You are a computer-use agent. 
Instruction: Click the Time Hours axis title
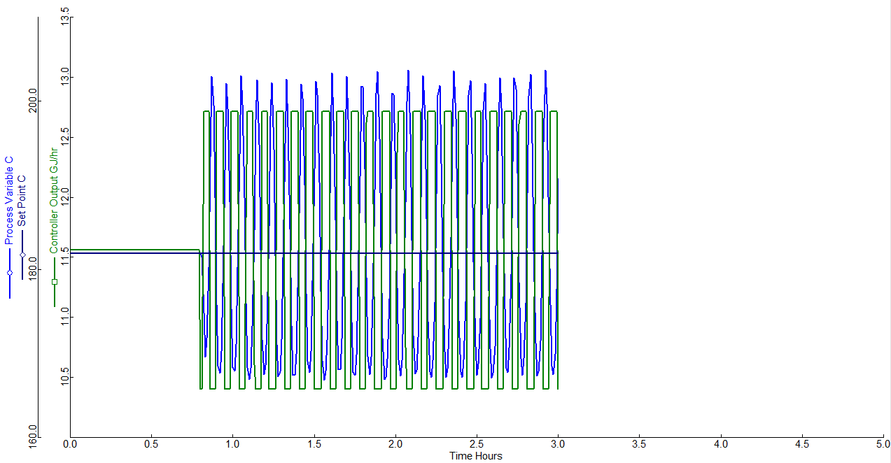coord(476,456)
